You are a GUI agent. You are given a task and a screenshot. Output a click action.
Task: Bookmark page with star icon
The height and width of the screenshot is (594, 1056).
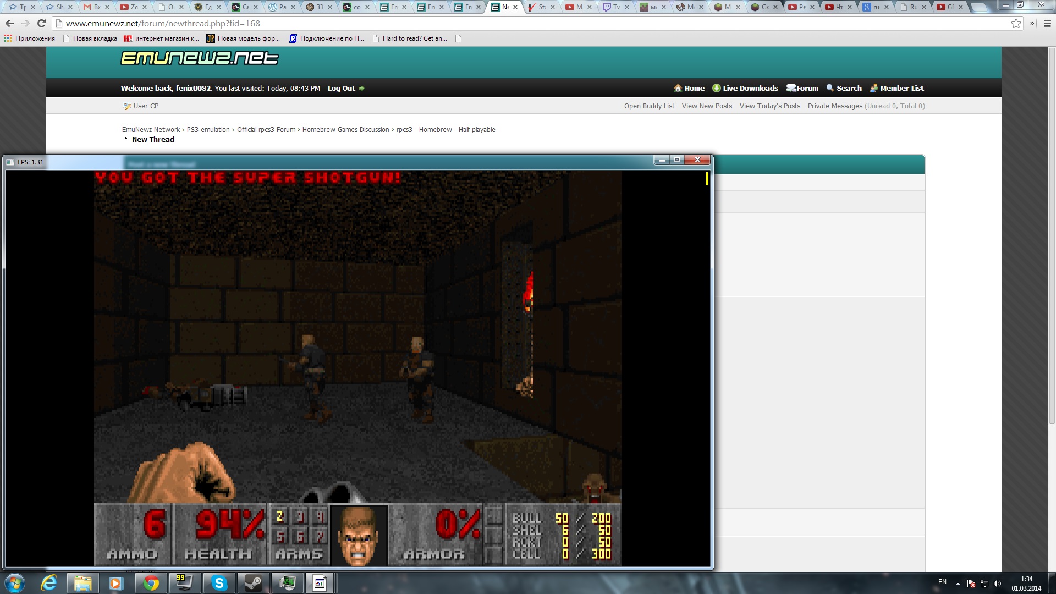click(x=1016, y=23)
